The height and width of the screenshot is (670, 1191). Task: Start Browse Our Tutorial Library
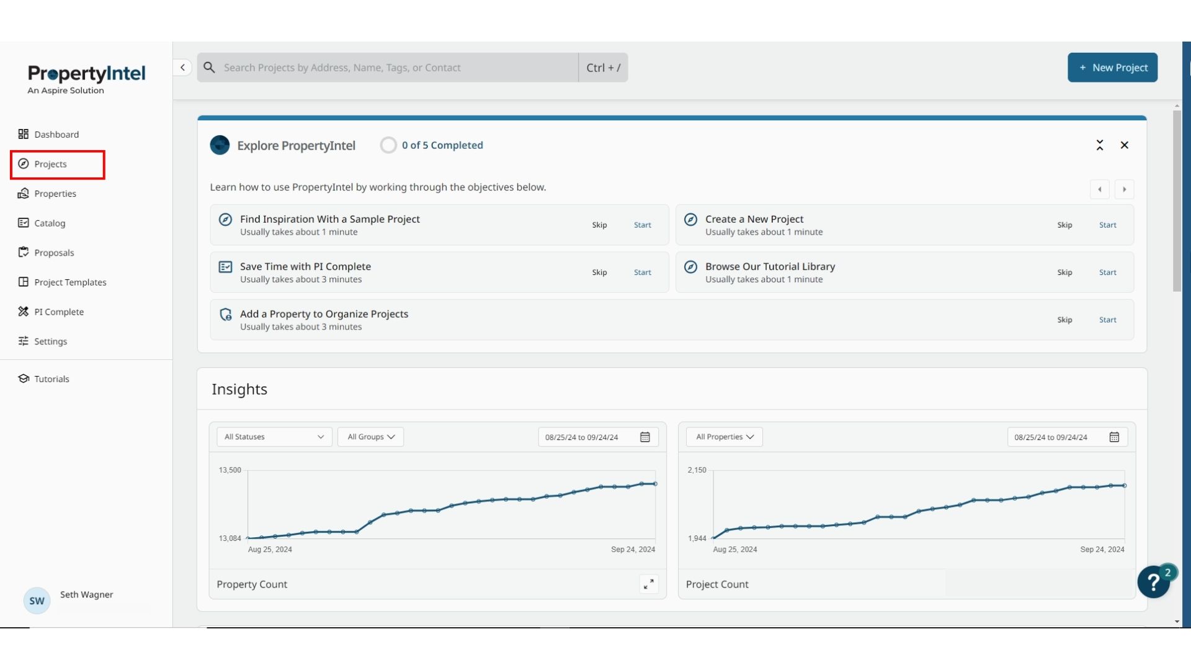(1107, 272)
